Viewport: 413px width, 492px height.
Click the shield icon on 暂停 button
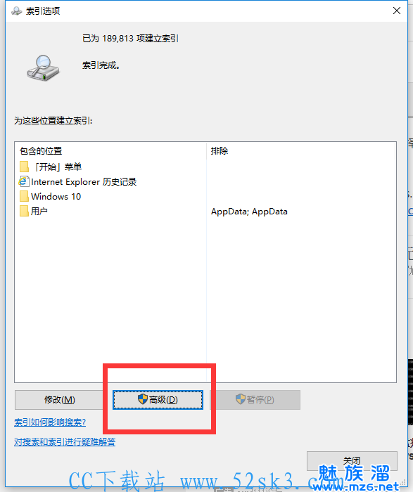[x=240, y=399]
